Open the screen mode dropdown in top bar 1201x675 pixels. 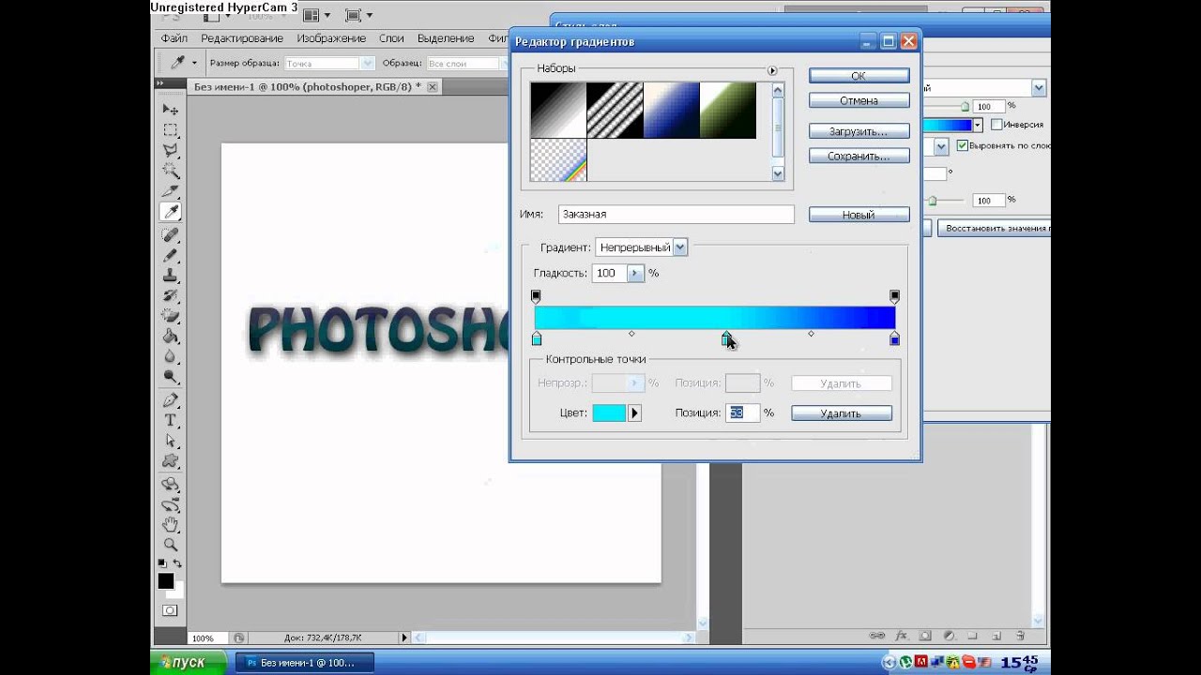tap(359, 15)
